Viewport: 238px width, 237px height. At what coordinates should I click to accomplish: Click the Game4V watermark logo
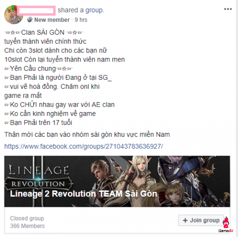[x=226, y=225]
